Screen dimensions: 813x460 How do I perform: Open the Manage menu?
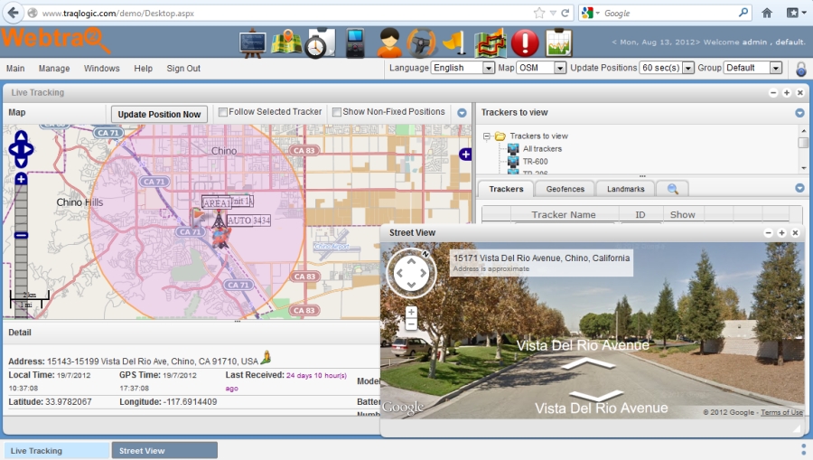pyautogui.click(x=54, y=69)
